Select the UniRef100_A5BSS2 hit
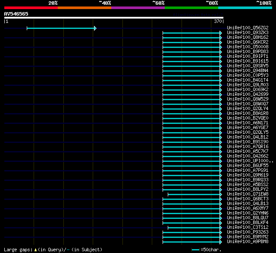 (x=248, y=185)
